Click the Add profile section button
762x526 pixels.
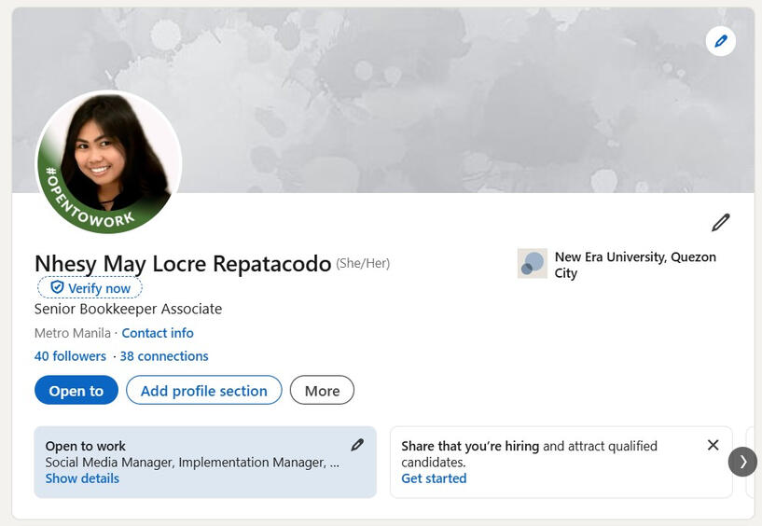203,391
